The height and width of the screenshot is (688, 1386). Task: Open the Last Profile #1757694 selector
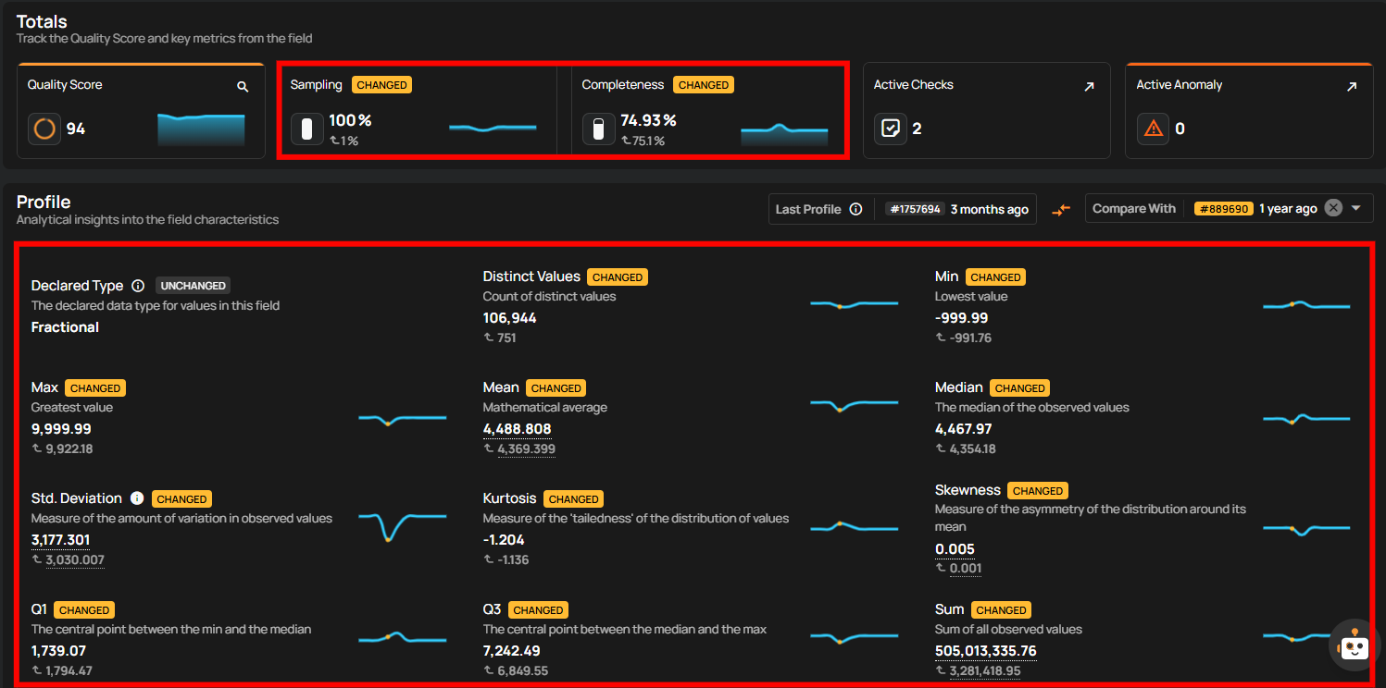tap(913, 209)
